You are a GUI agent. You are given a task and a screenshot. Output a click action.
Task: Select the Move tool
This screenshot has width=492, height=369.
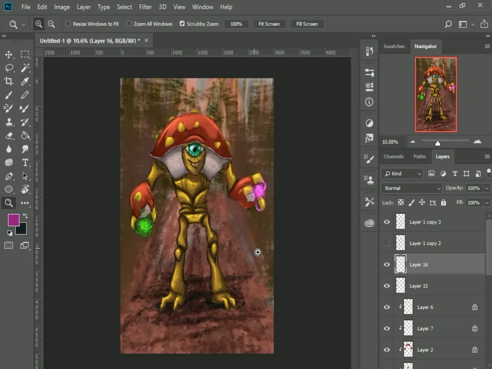tap(9, 54)
